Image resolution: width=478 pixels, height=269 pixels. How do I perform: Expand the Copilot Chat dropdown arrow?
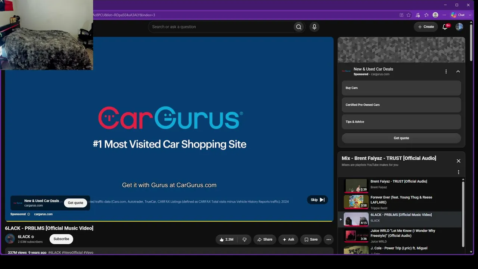pos(470,15)
